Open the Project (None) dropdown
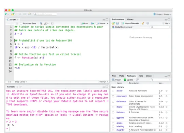184x133 pixels. [x=163, y=14]
